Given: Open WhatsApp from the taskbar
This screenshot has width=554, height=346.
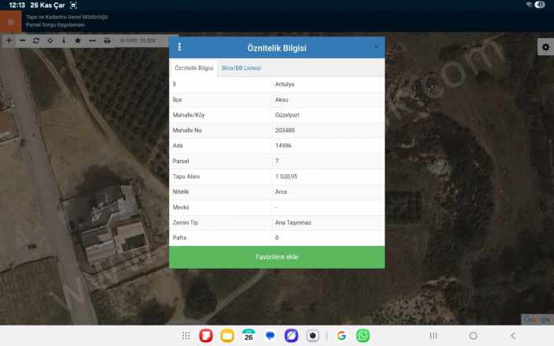Looking at the screenshot, I should tap(363, 336).
